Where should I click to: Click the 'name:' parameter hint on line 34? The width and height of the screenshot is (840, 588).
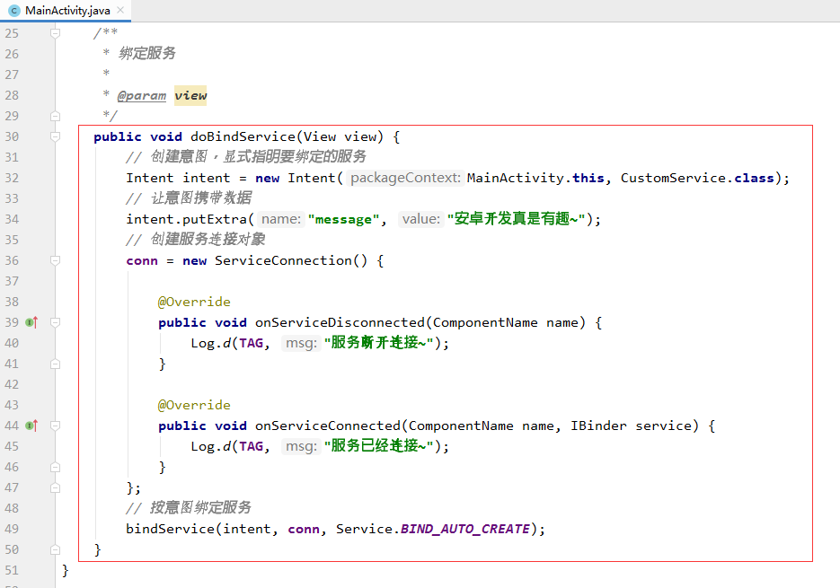coord(280,219)
